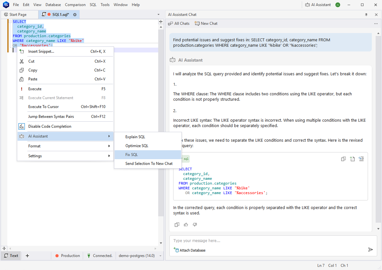Viewport: 382px width, 270px height.
Task: Give thumbs up to AI response
Action: pyautogui.click(x=186, y=225)
